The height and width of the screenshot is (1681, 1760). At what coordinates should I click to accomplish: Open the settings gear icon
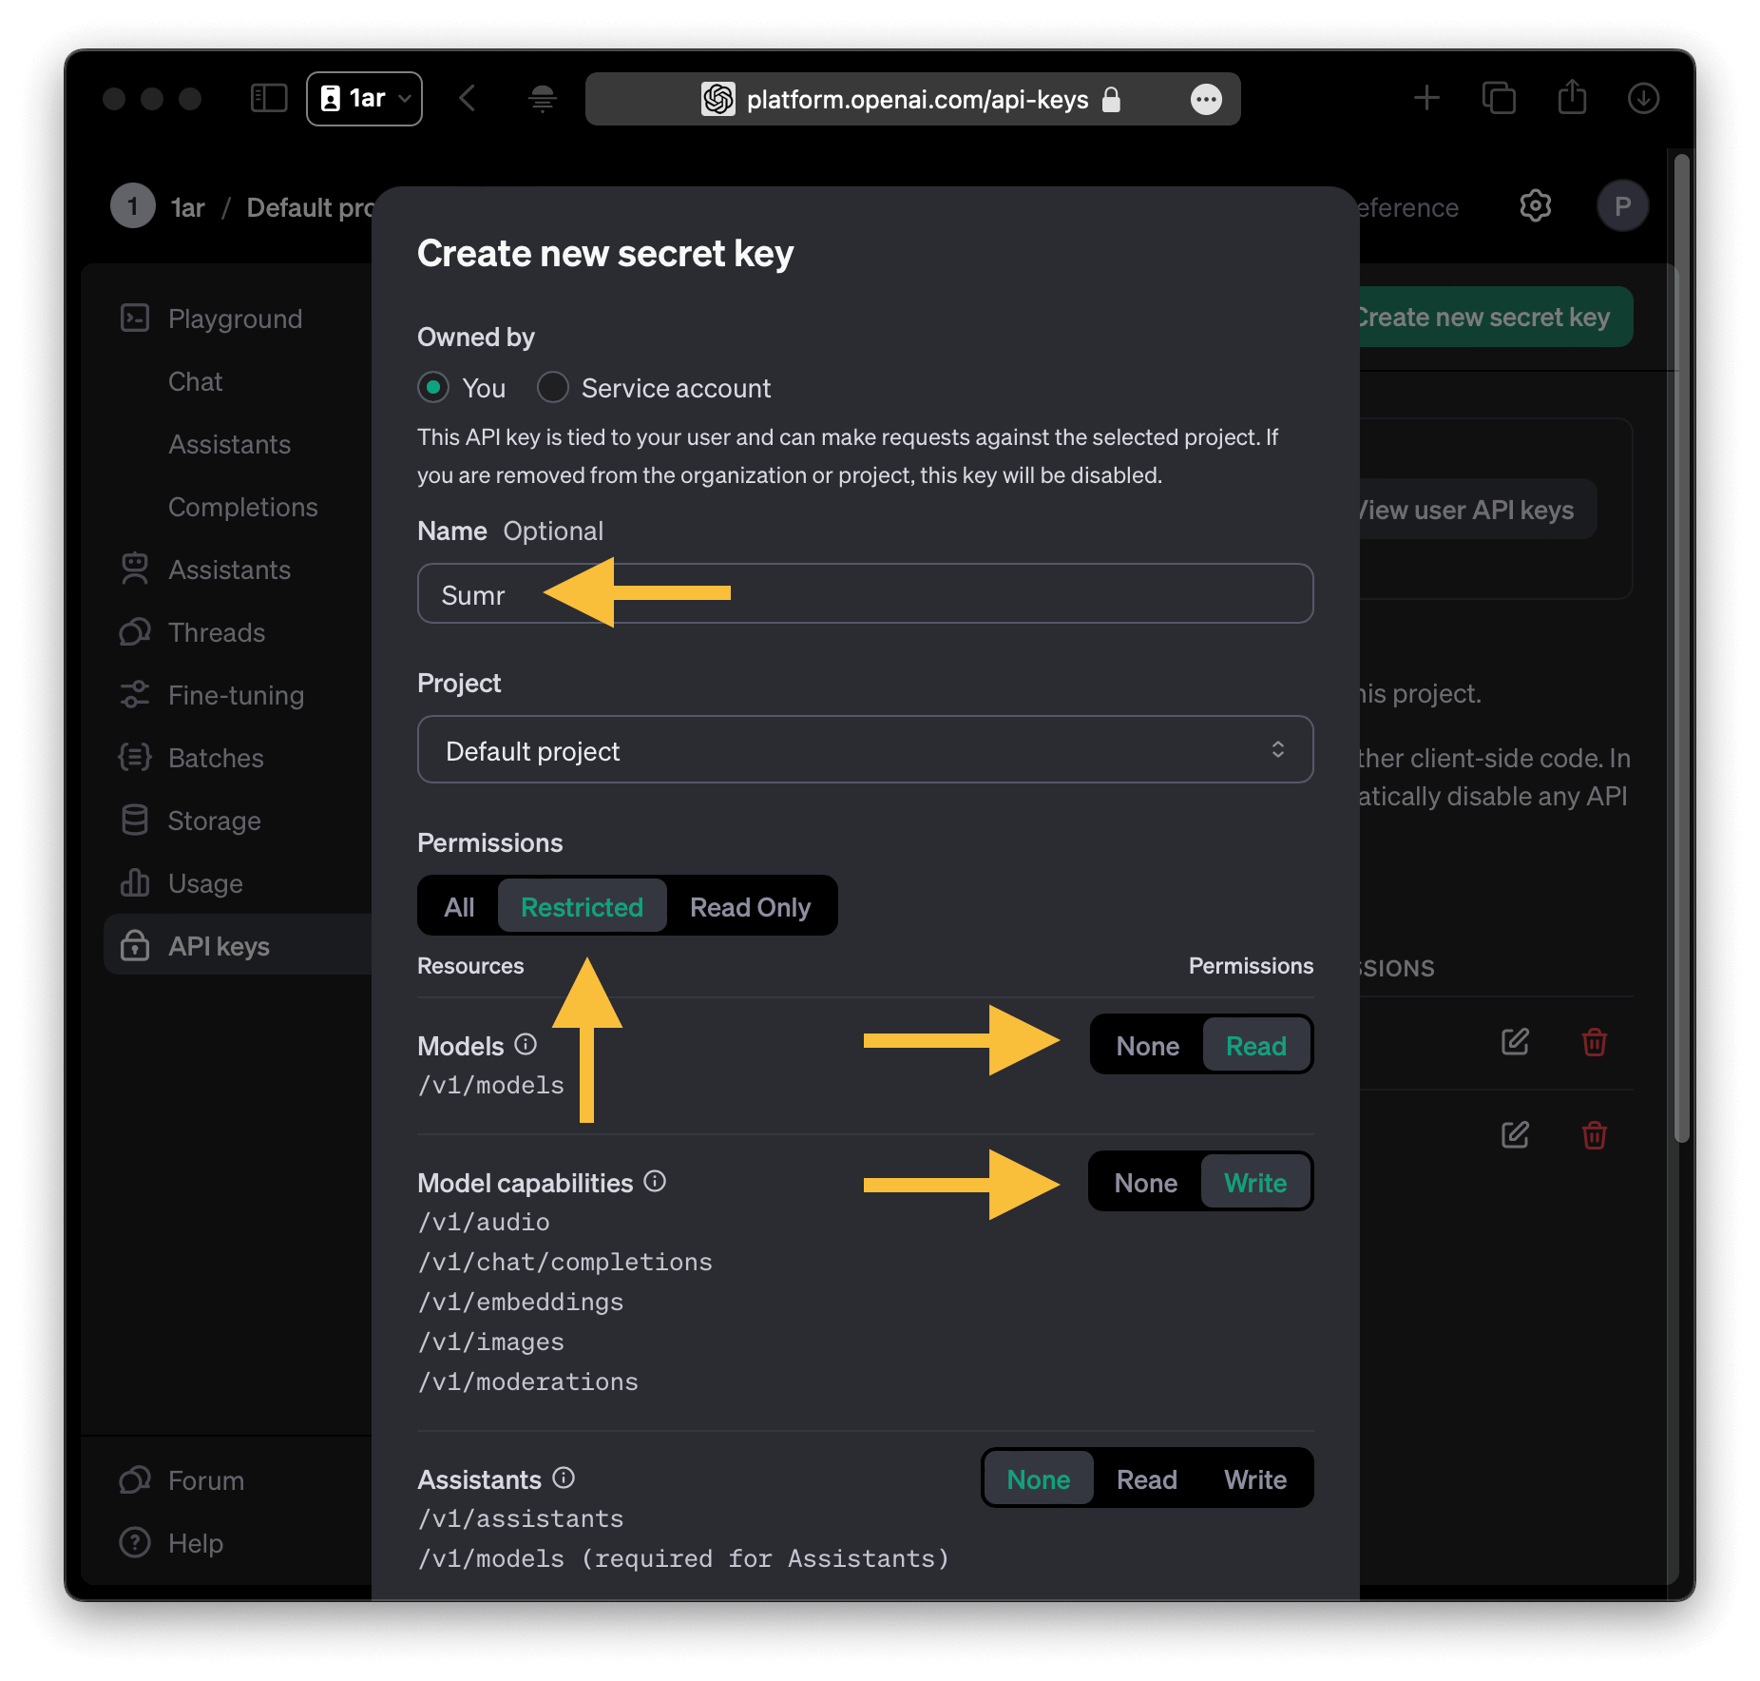pos(1535,205)
